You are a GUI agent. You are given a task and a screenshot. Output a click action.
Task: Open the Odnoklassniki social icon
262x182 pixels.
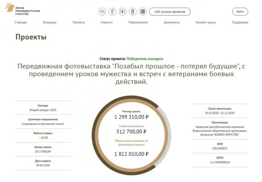(133, 12)
